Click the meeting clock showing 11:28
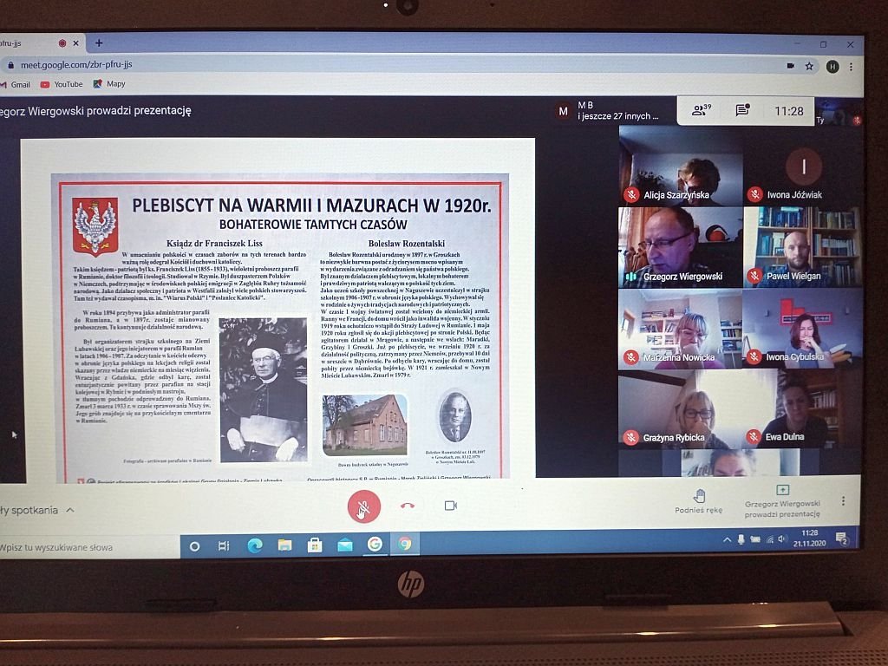 click(x=789, y=111)
